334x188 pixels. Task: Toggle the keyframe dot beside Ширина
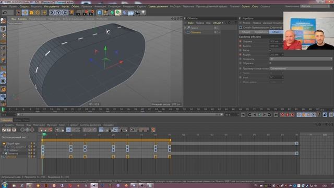click(241, 41)
